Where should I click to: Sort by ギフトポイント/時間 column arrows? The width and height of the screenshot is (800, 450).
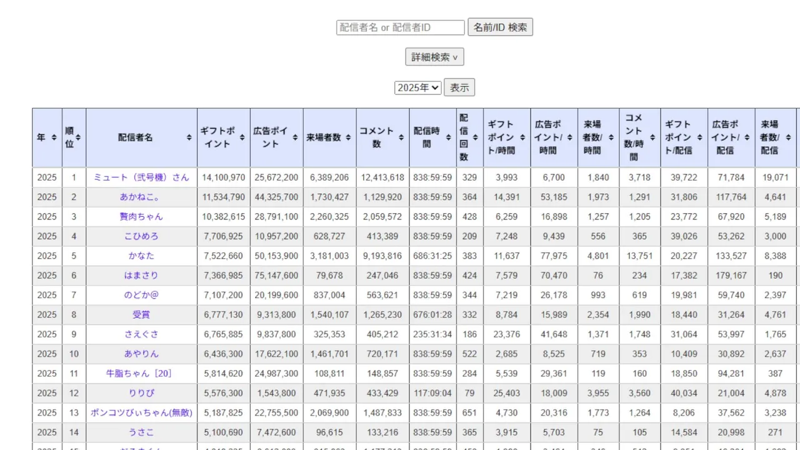point(522,137)
